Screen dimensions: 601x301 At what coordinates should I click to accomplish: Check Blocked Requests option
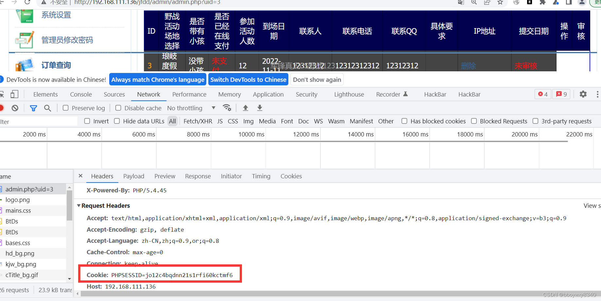pos(474,121)
